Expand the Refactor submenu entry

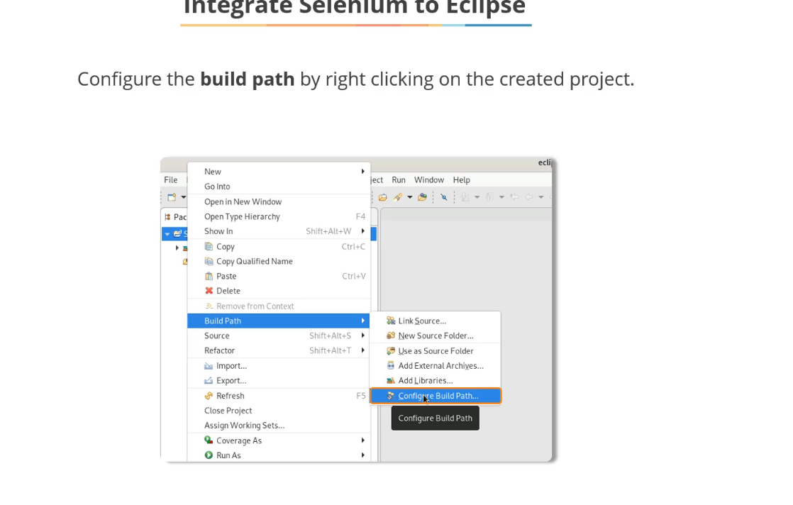click(x=279, y=350)
